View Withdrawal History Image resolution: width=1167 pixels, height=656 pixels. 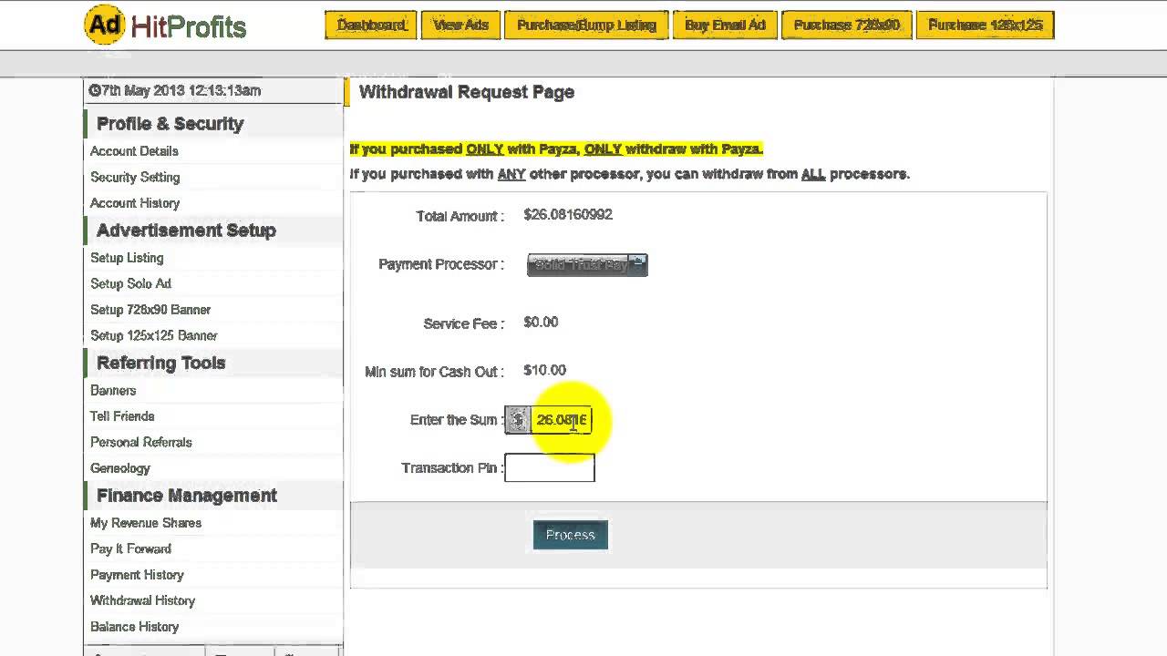(142, 600)
